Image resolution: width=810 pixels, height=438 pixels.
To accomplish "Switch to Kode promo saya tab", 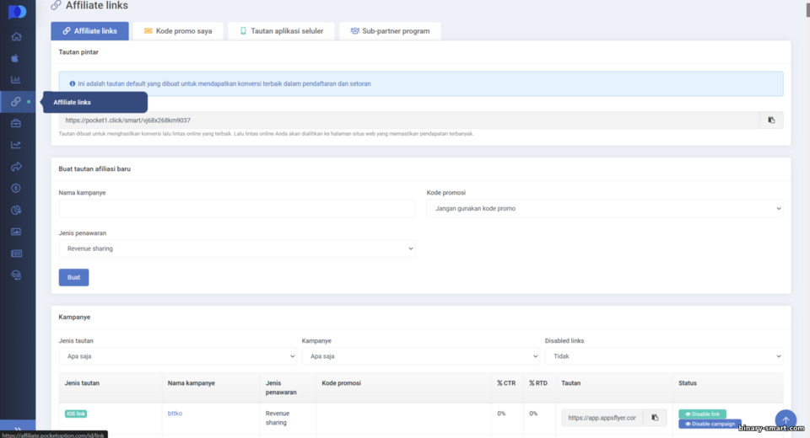I will pos(178,31).
